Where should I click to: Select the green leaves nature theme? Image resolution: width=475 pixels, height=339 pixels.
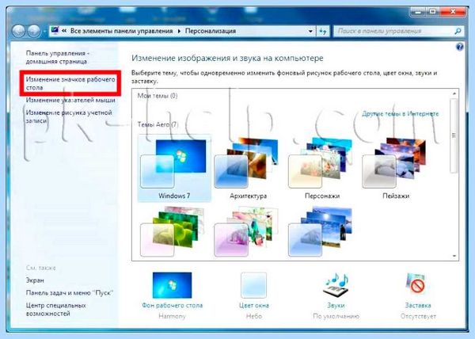point(173,232)
